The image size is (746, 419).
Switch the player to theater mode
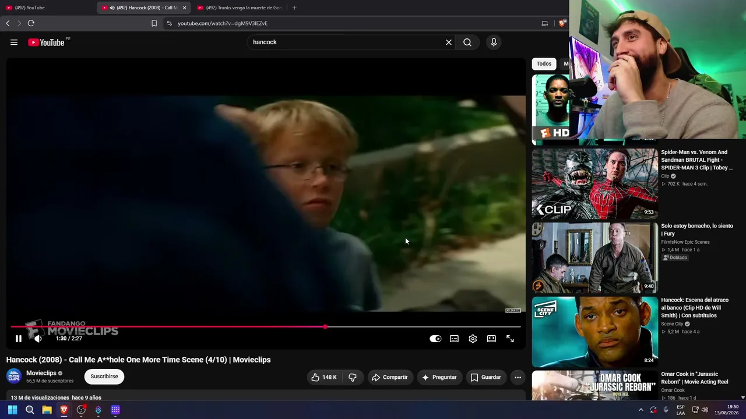click(491, 339)
